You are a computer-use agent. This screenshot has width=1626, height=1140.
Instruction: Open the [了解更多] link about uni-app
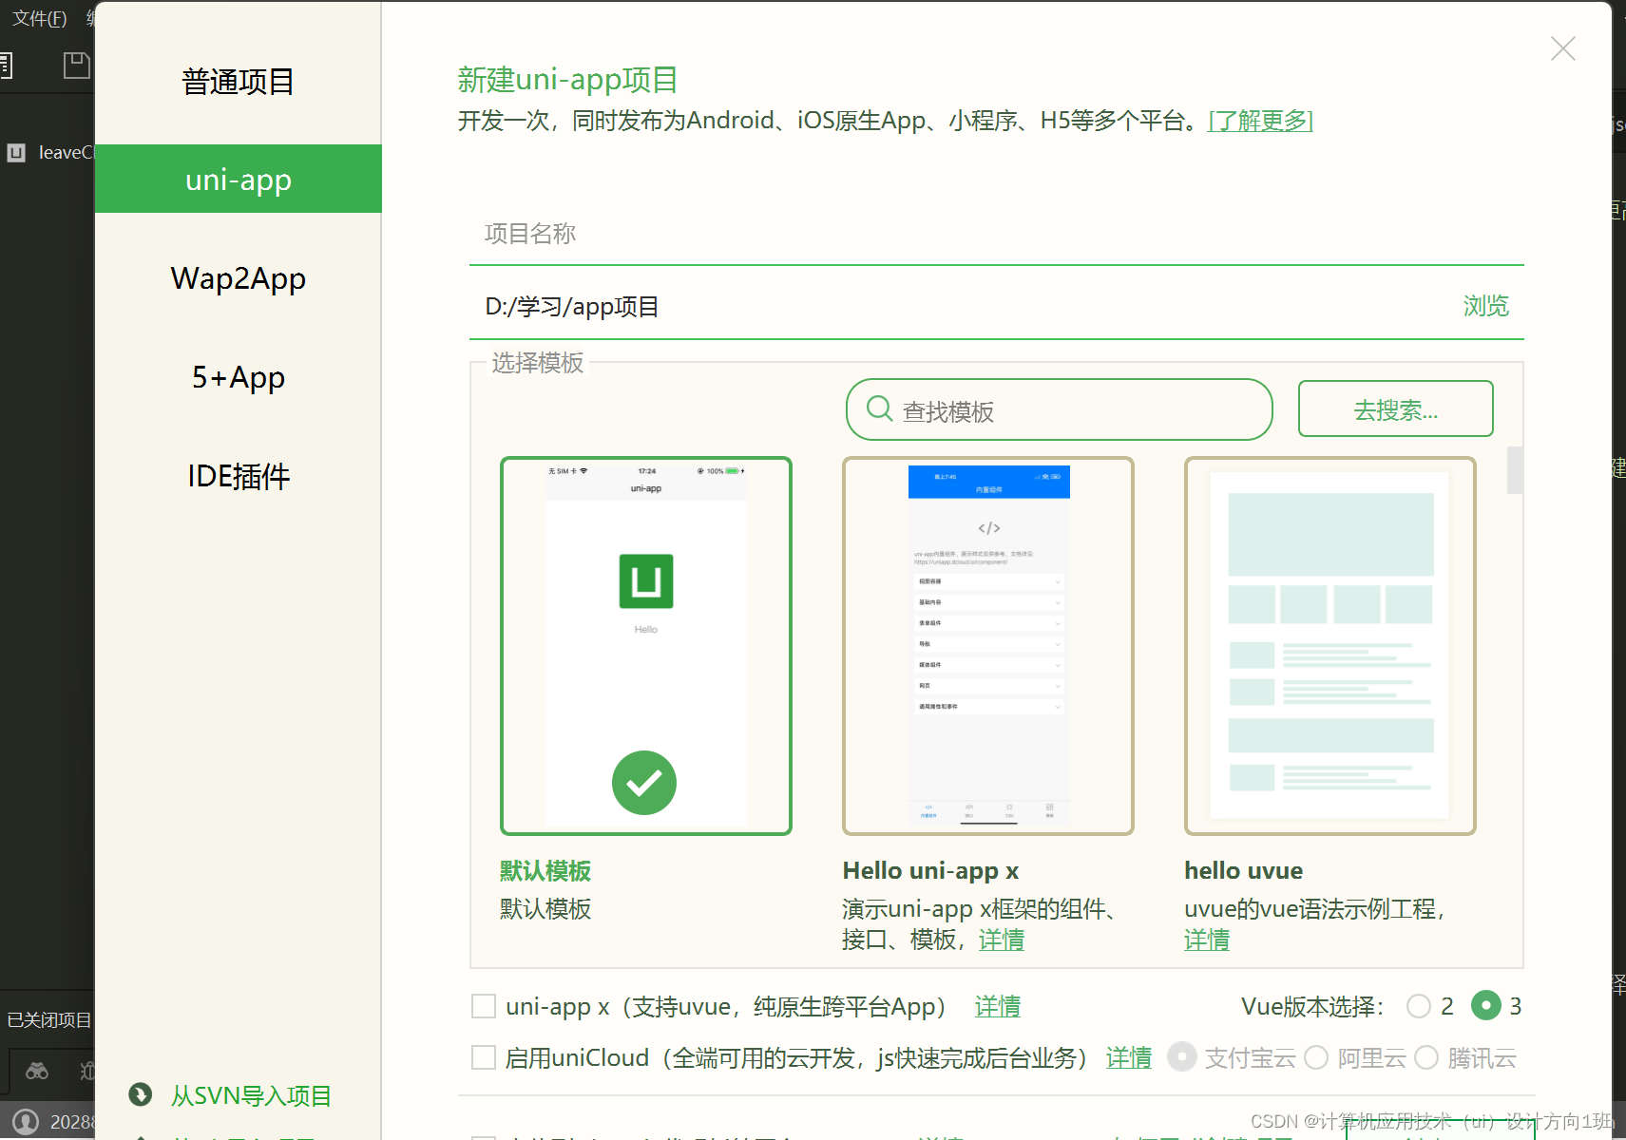(1260, 121)
